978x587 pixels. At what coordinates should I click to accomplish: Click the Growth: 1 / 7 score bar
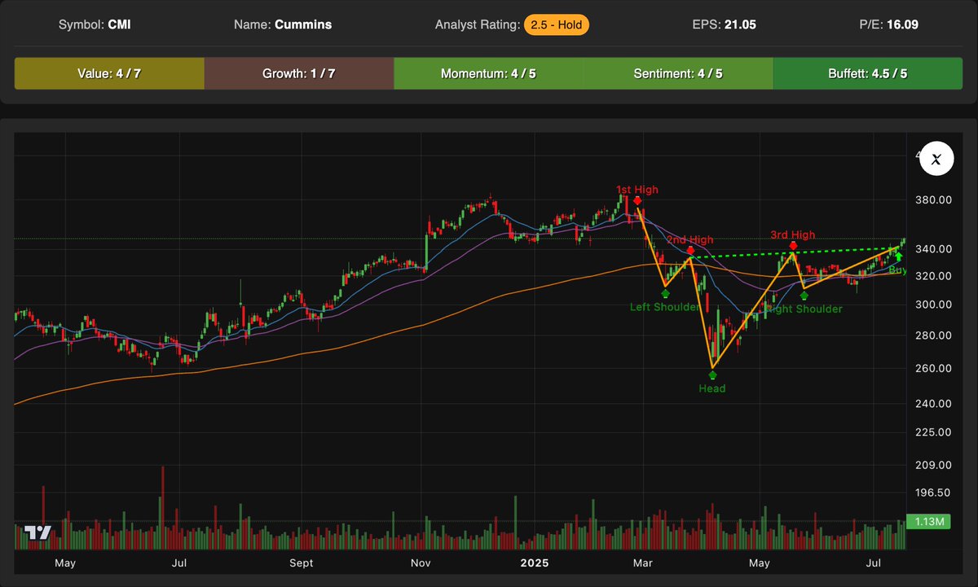click(x=299, y=73)
